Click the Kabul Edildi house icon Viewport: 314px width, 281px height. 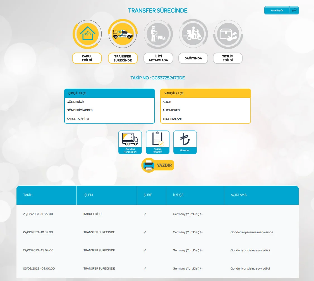point(87,34)
